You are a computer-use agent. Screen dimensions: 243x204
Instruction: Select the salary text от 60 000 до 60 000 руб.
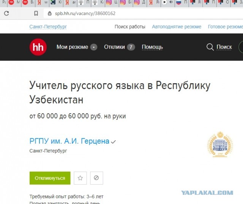[x=66, y=116]
